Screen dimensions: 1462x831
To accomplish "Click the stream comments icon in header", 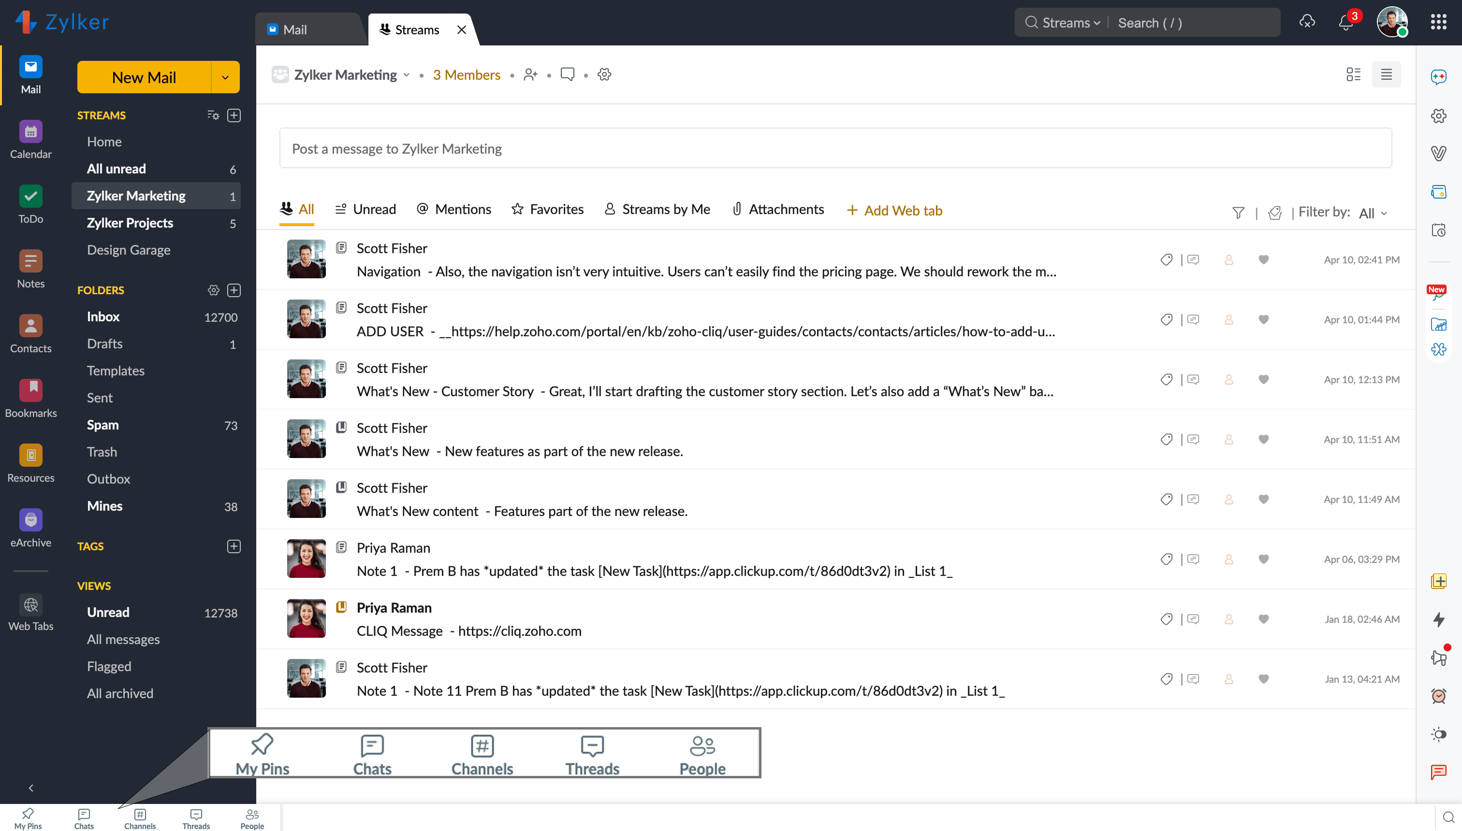I will 568,75.
